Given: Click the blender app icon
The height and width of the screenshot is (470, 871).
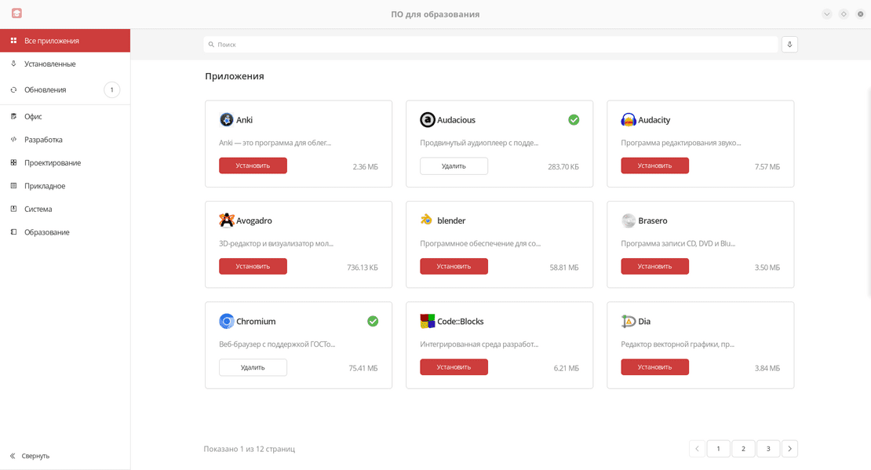Looking at the screenshot, I should click(x=427, y=220).
